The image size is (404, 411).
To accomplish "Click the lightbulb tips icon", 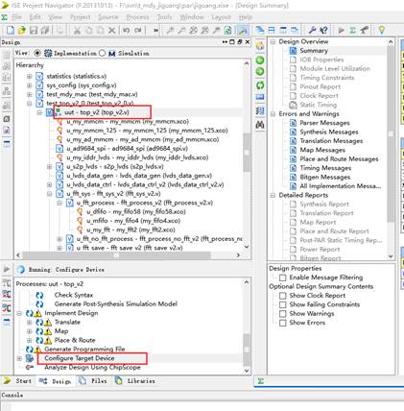I will pos(381,30).
